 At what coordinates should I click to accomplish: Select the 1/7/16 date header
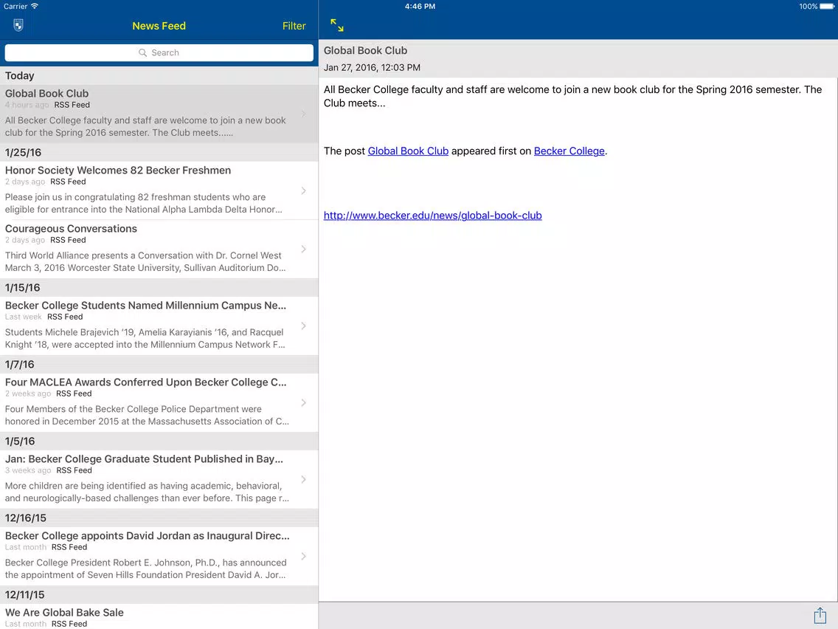tap(159, 364)
